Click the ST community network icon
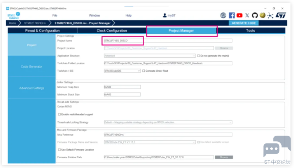This screenshot has width=294, height=168. [x=270, y=16]
